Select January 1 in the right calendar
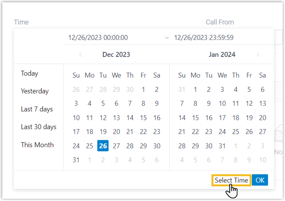 pyautogui.click(x=195, y=89)
